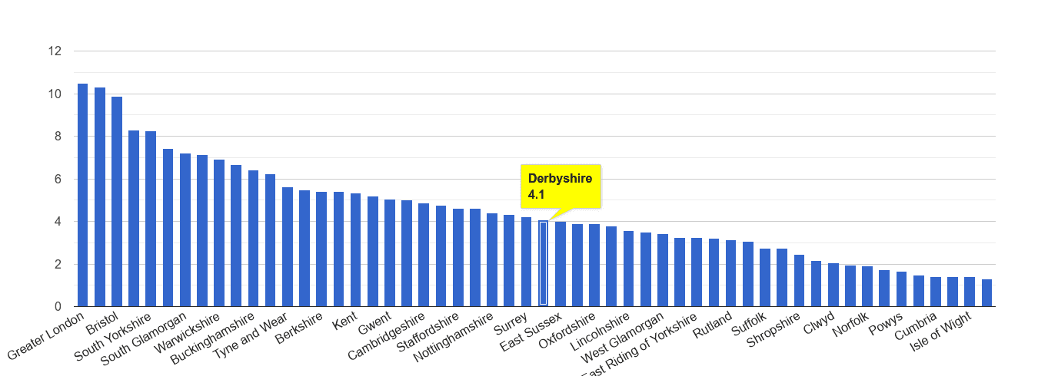Click the y-axis value 6
This screenshot has height=376, width=1038.
click(58, 179)
